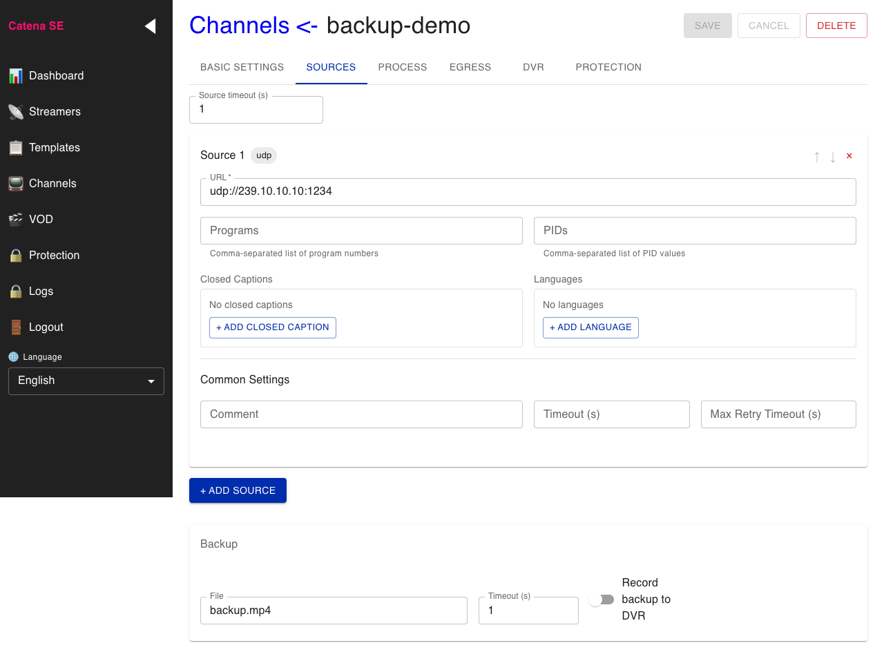This screenshot has width=884, height=652.
Task: Click the Logout door icon
Action: (x=16, y=327)
